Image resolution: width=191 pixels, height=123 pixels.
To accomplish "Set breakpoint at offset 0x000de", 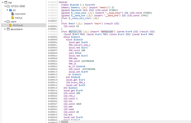I will 52,109.
